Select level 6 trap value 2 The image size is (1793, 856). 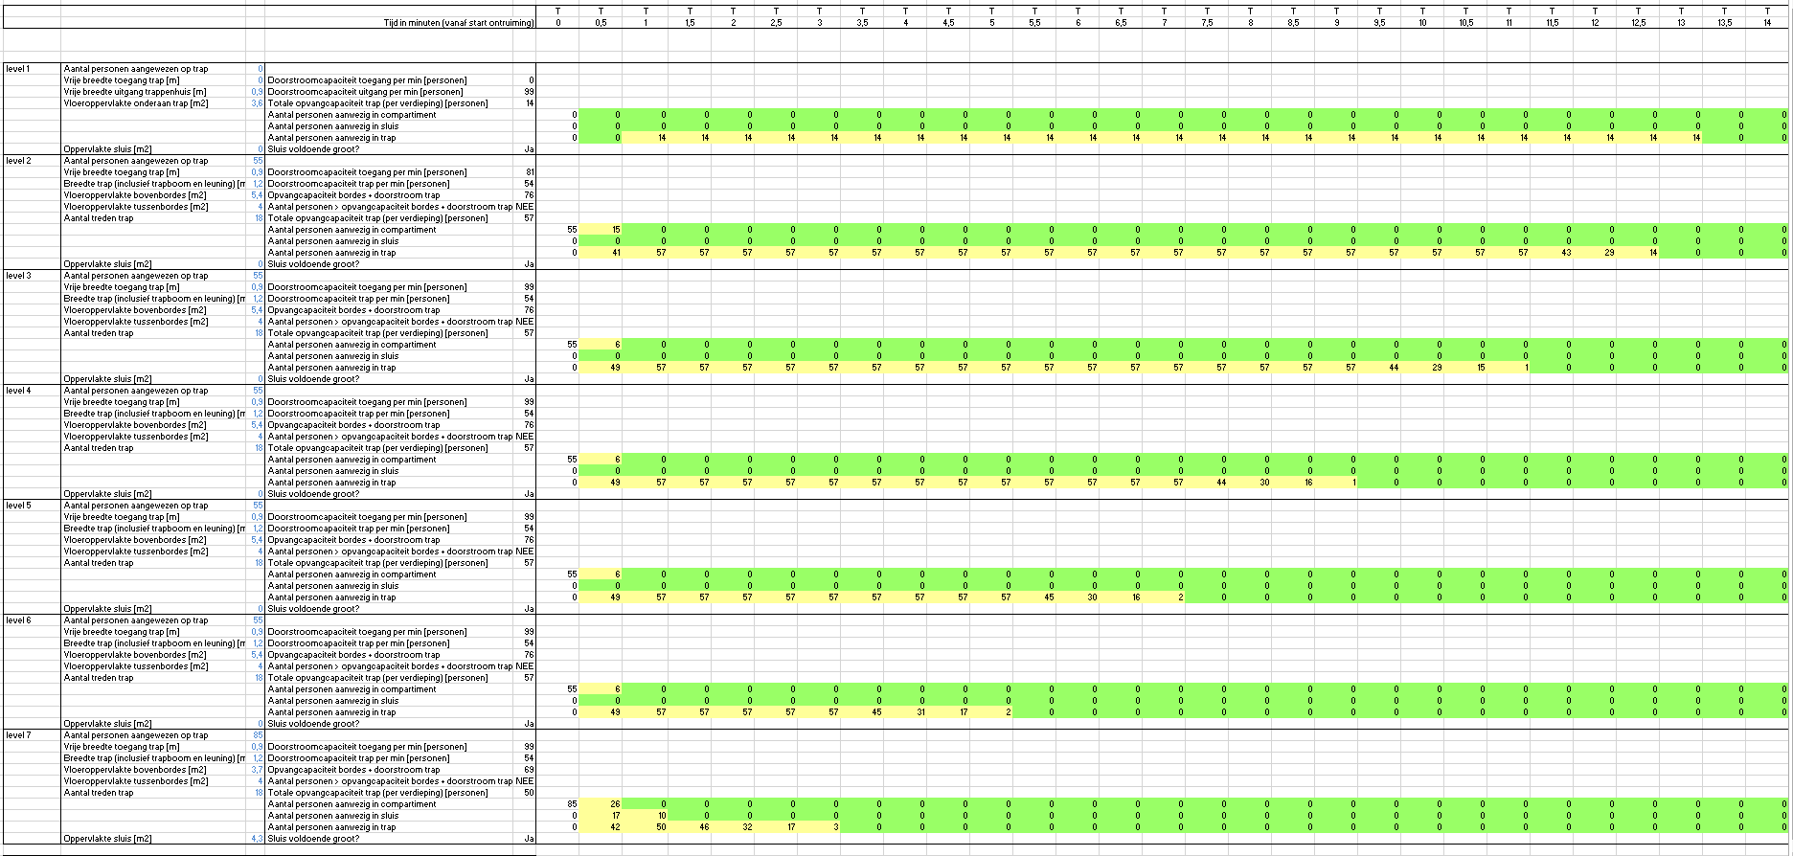1009,712
